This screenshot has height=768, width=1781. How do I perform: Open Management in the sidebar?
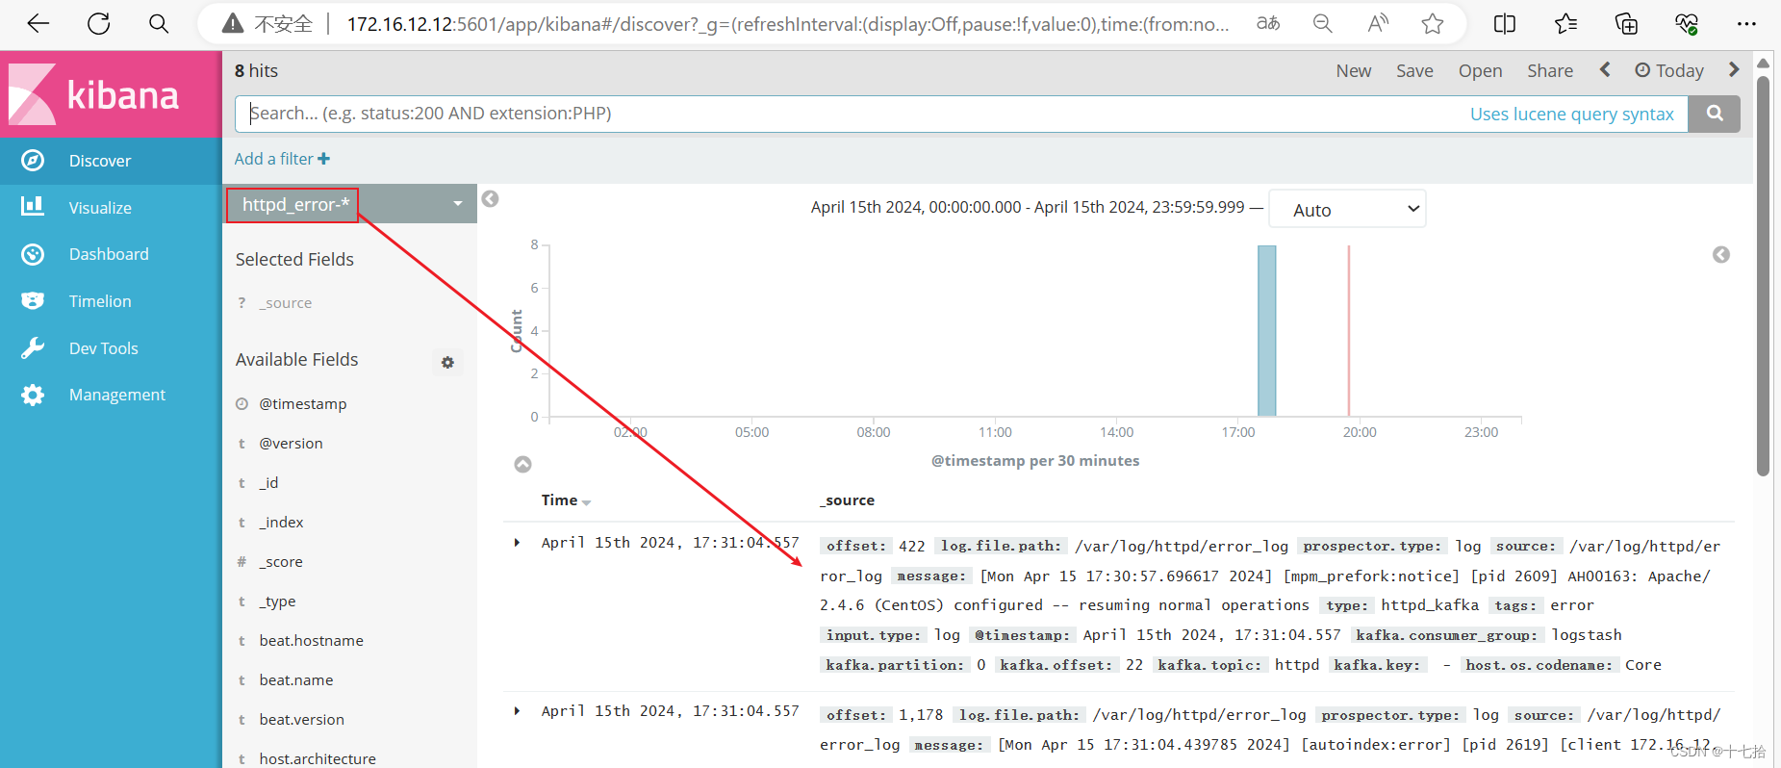coord(111,395)
